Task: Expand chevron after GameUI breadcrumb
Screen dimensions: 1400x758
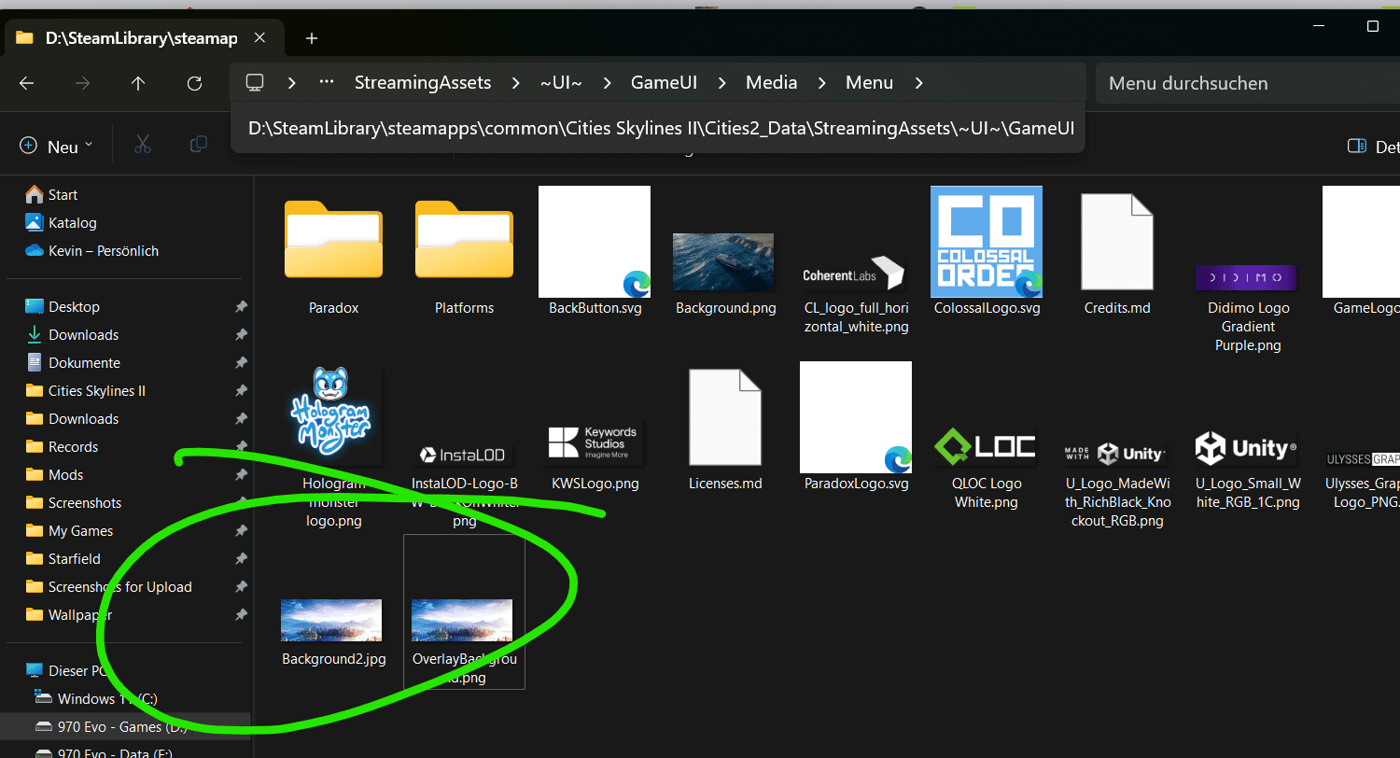Action: [x=722, y=83]
